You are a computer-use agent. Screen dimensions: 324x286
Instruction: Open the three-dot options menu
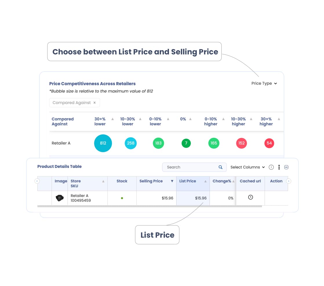279,167
